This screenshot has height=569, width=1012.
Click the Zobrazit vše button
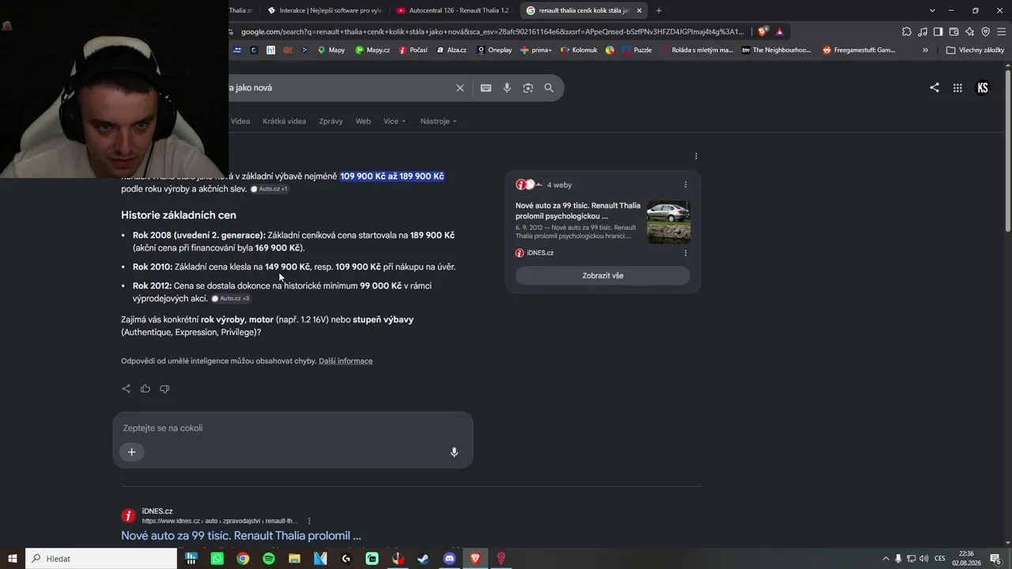pos(602,276)
